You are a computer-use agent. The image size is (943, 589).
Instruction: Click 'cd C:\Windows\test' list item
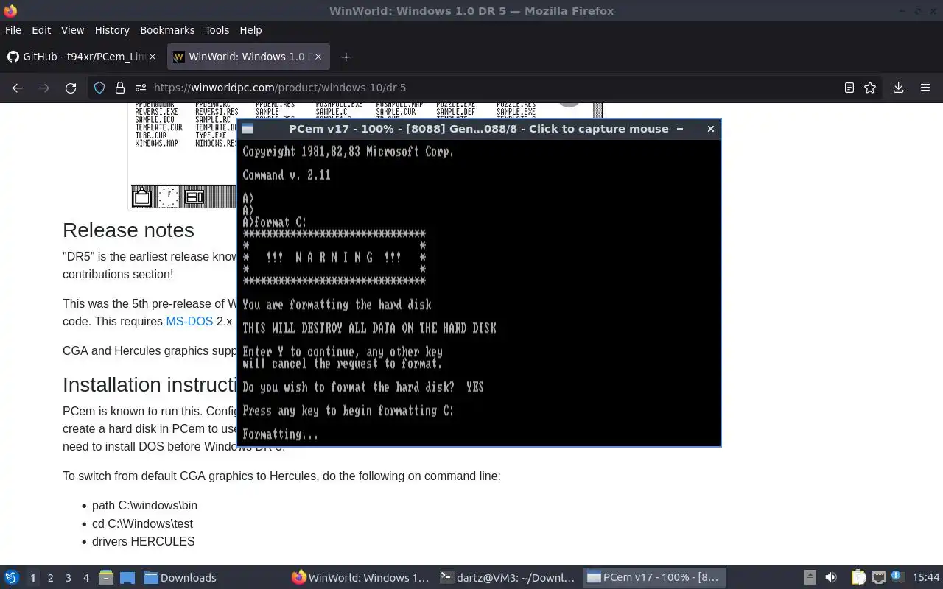pyautogui.click(x=142, y=523)
